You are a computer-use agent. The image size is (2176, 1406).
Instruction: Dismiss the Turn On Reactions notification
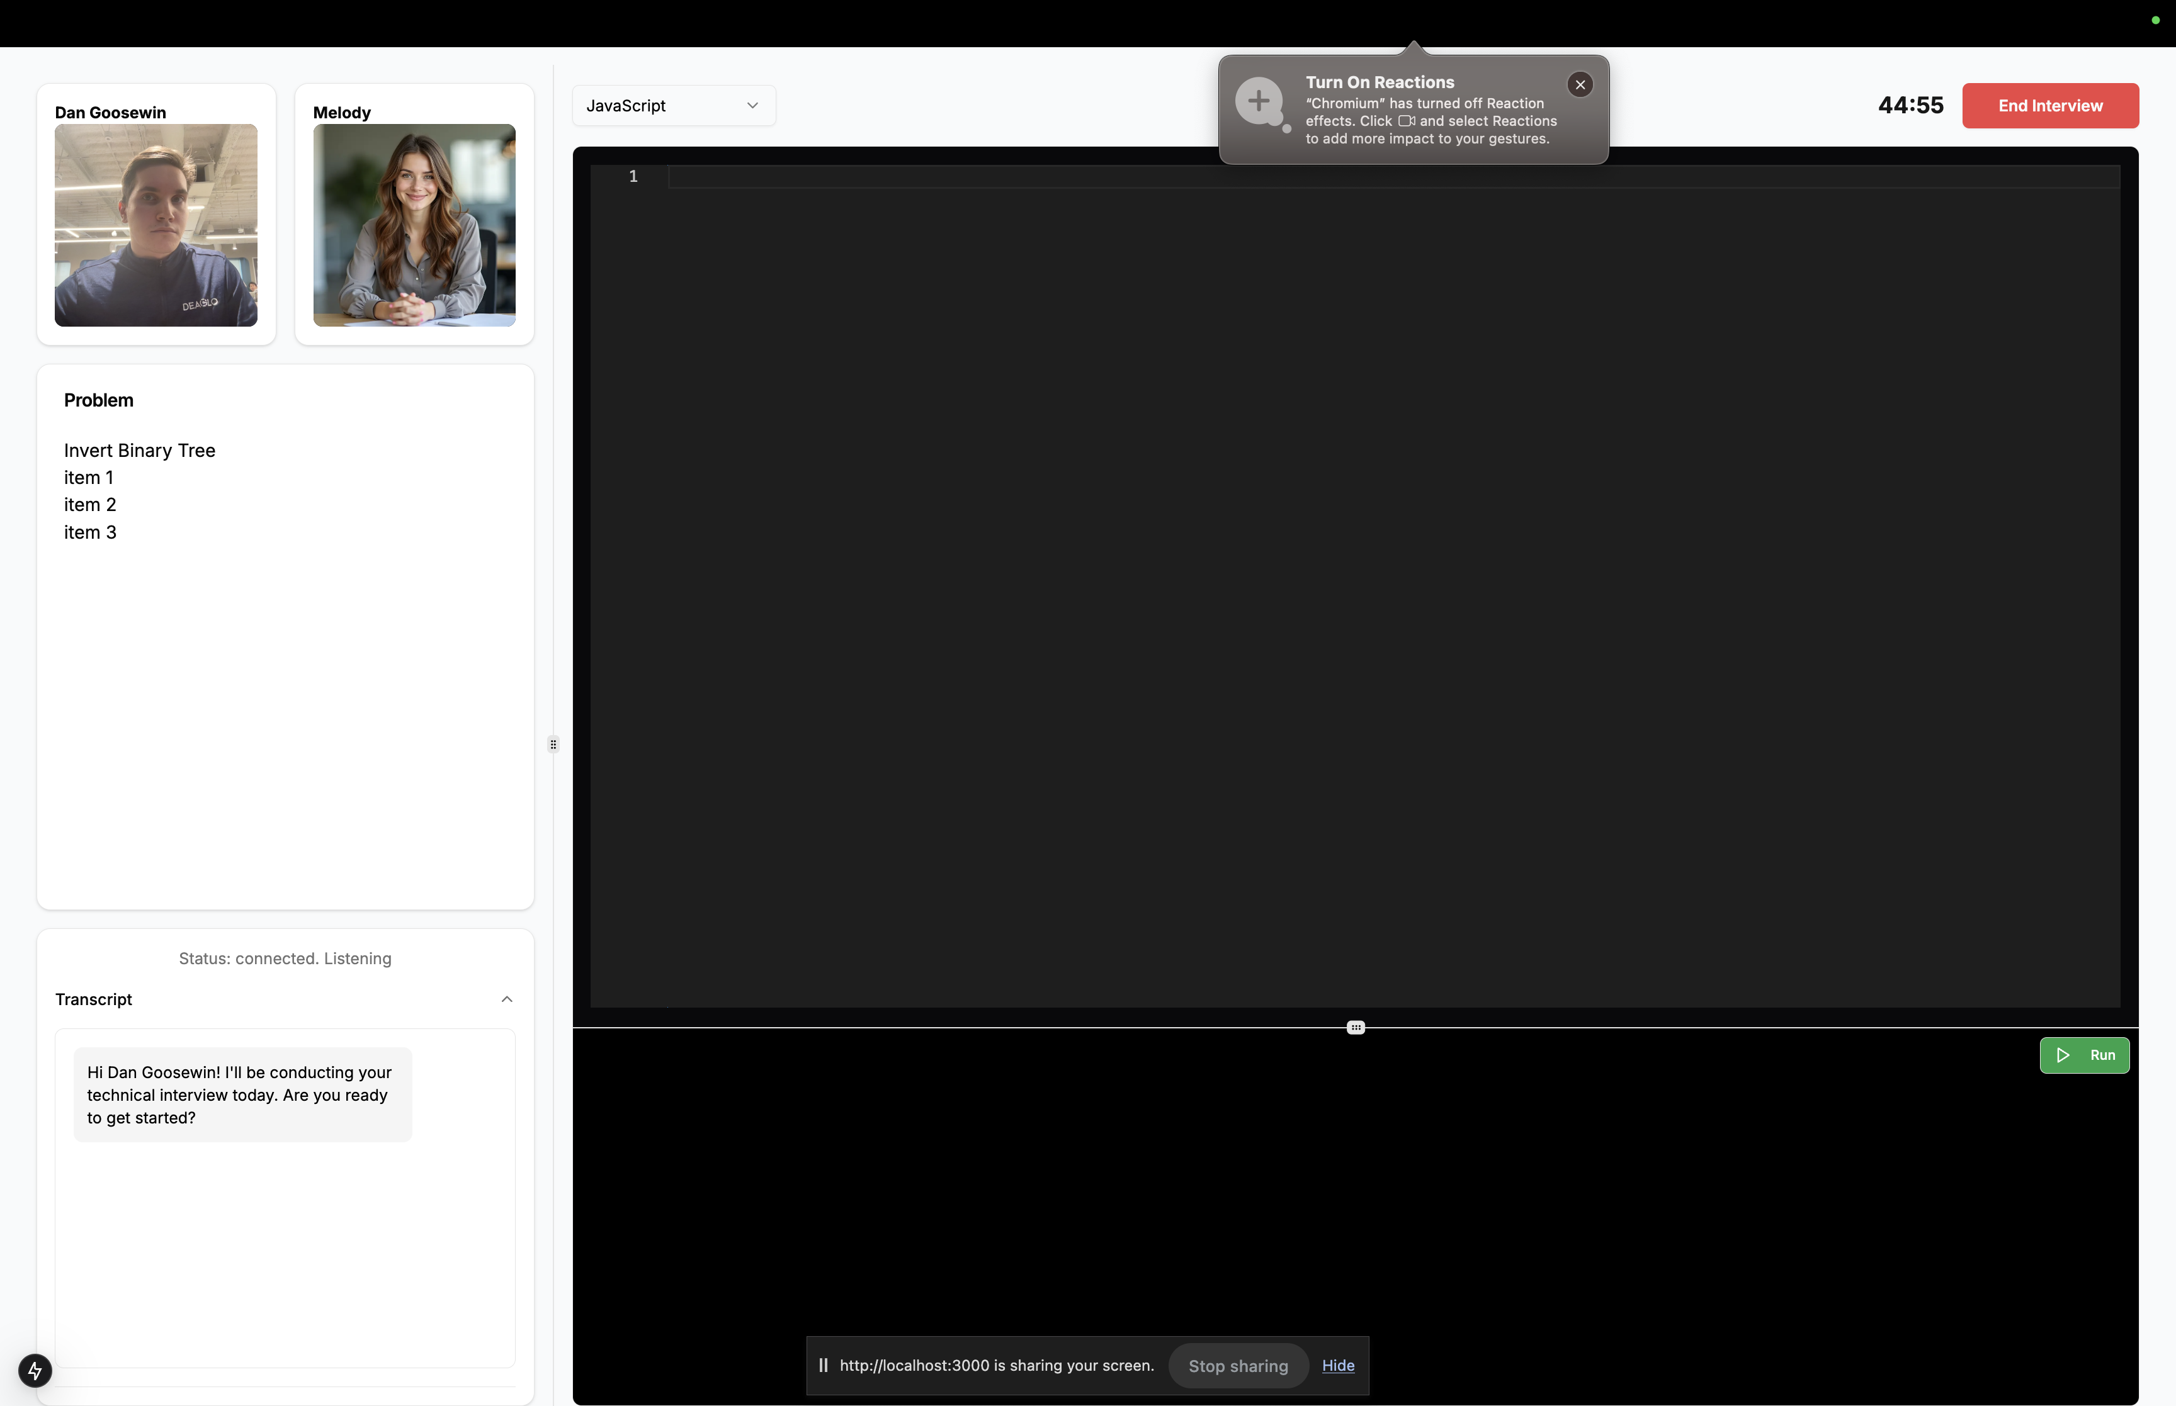click(1580, 85)
